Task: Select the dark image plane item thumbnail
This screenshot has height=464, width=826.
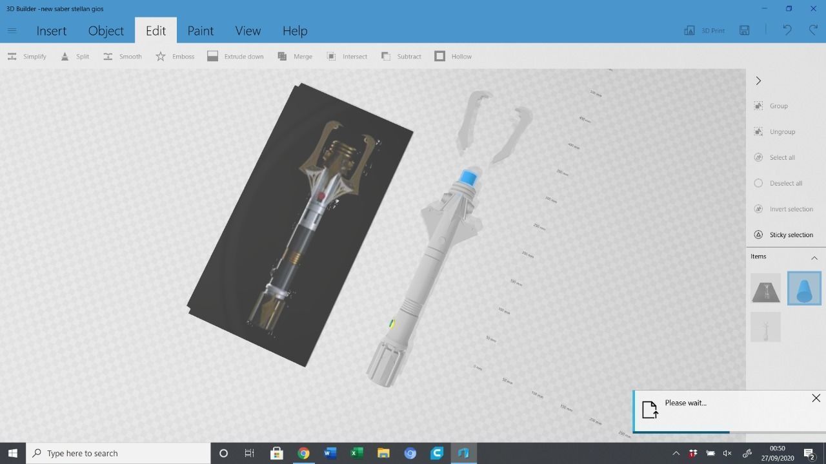Action: (766, 288)
